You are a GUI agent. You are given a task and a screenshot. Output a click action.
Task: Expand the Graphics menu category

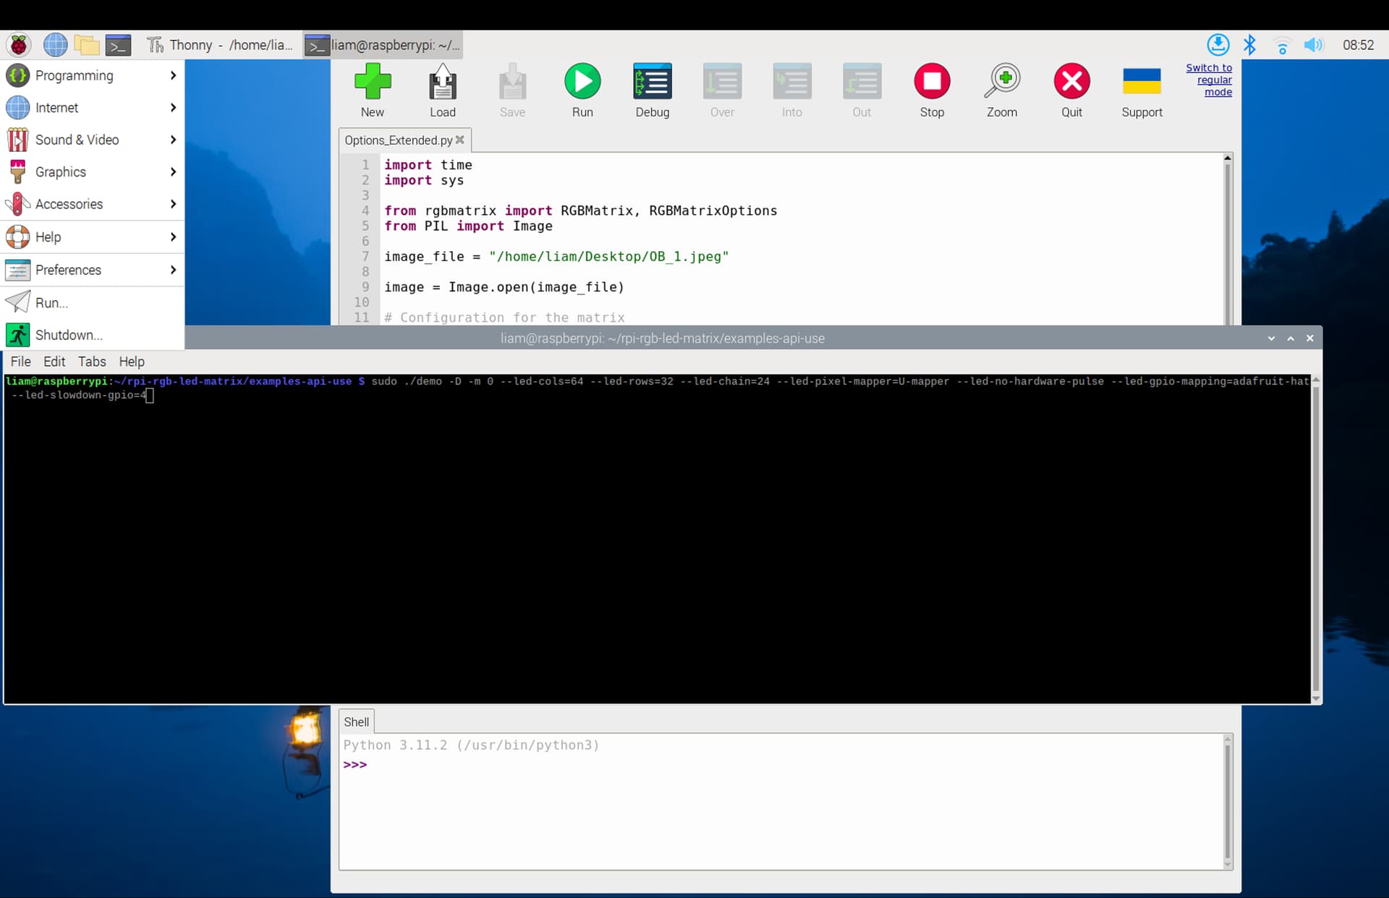tap(92, 171)
